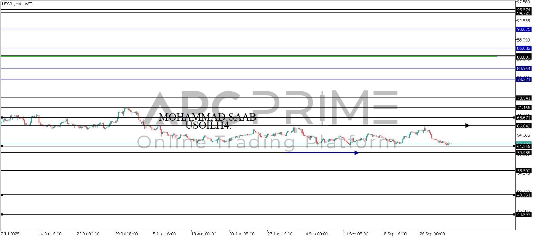Click the black arrow head at 66.649
This screenshot has height=238, width=536.
(x=468, y=126)
